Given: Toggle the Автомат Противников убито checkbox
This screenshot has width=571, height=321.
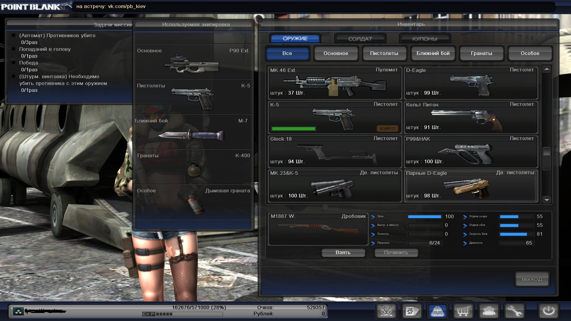Looking at the screenshot, I should point(13,35).
